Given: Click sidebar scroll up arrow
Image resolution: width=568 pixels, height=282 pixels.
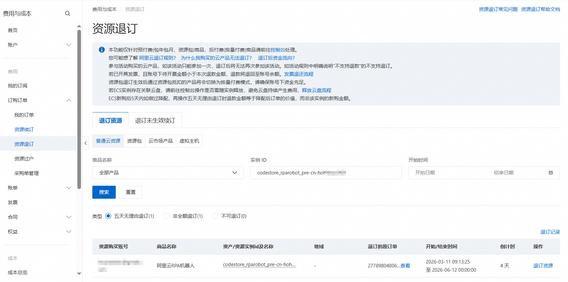Looking at the screenshot, I should (x=79, y=26).
